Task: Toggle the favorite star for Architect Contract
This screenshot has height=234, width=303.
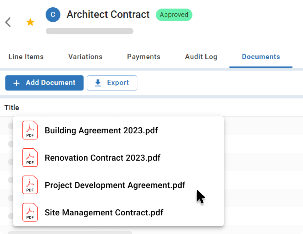Action: click(30, 22)
